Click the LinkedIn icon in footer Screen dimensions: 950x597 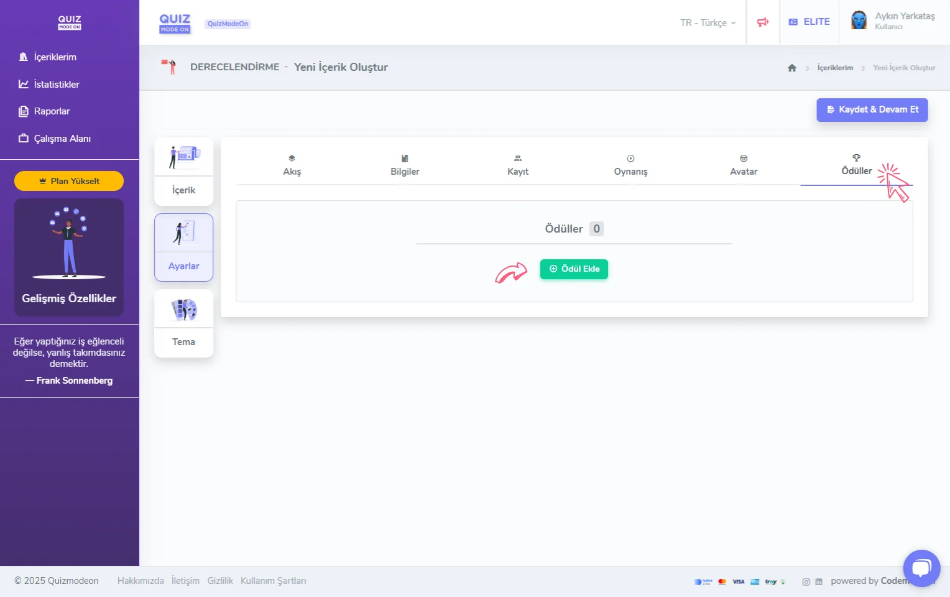[819, 582]
